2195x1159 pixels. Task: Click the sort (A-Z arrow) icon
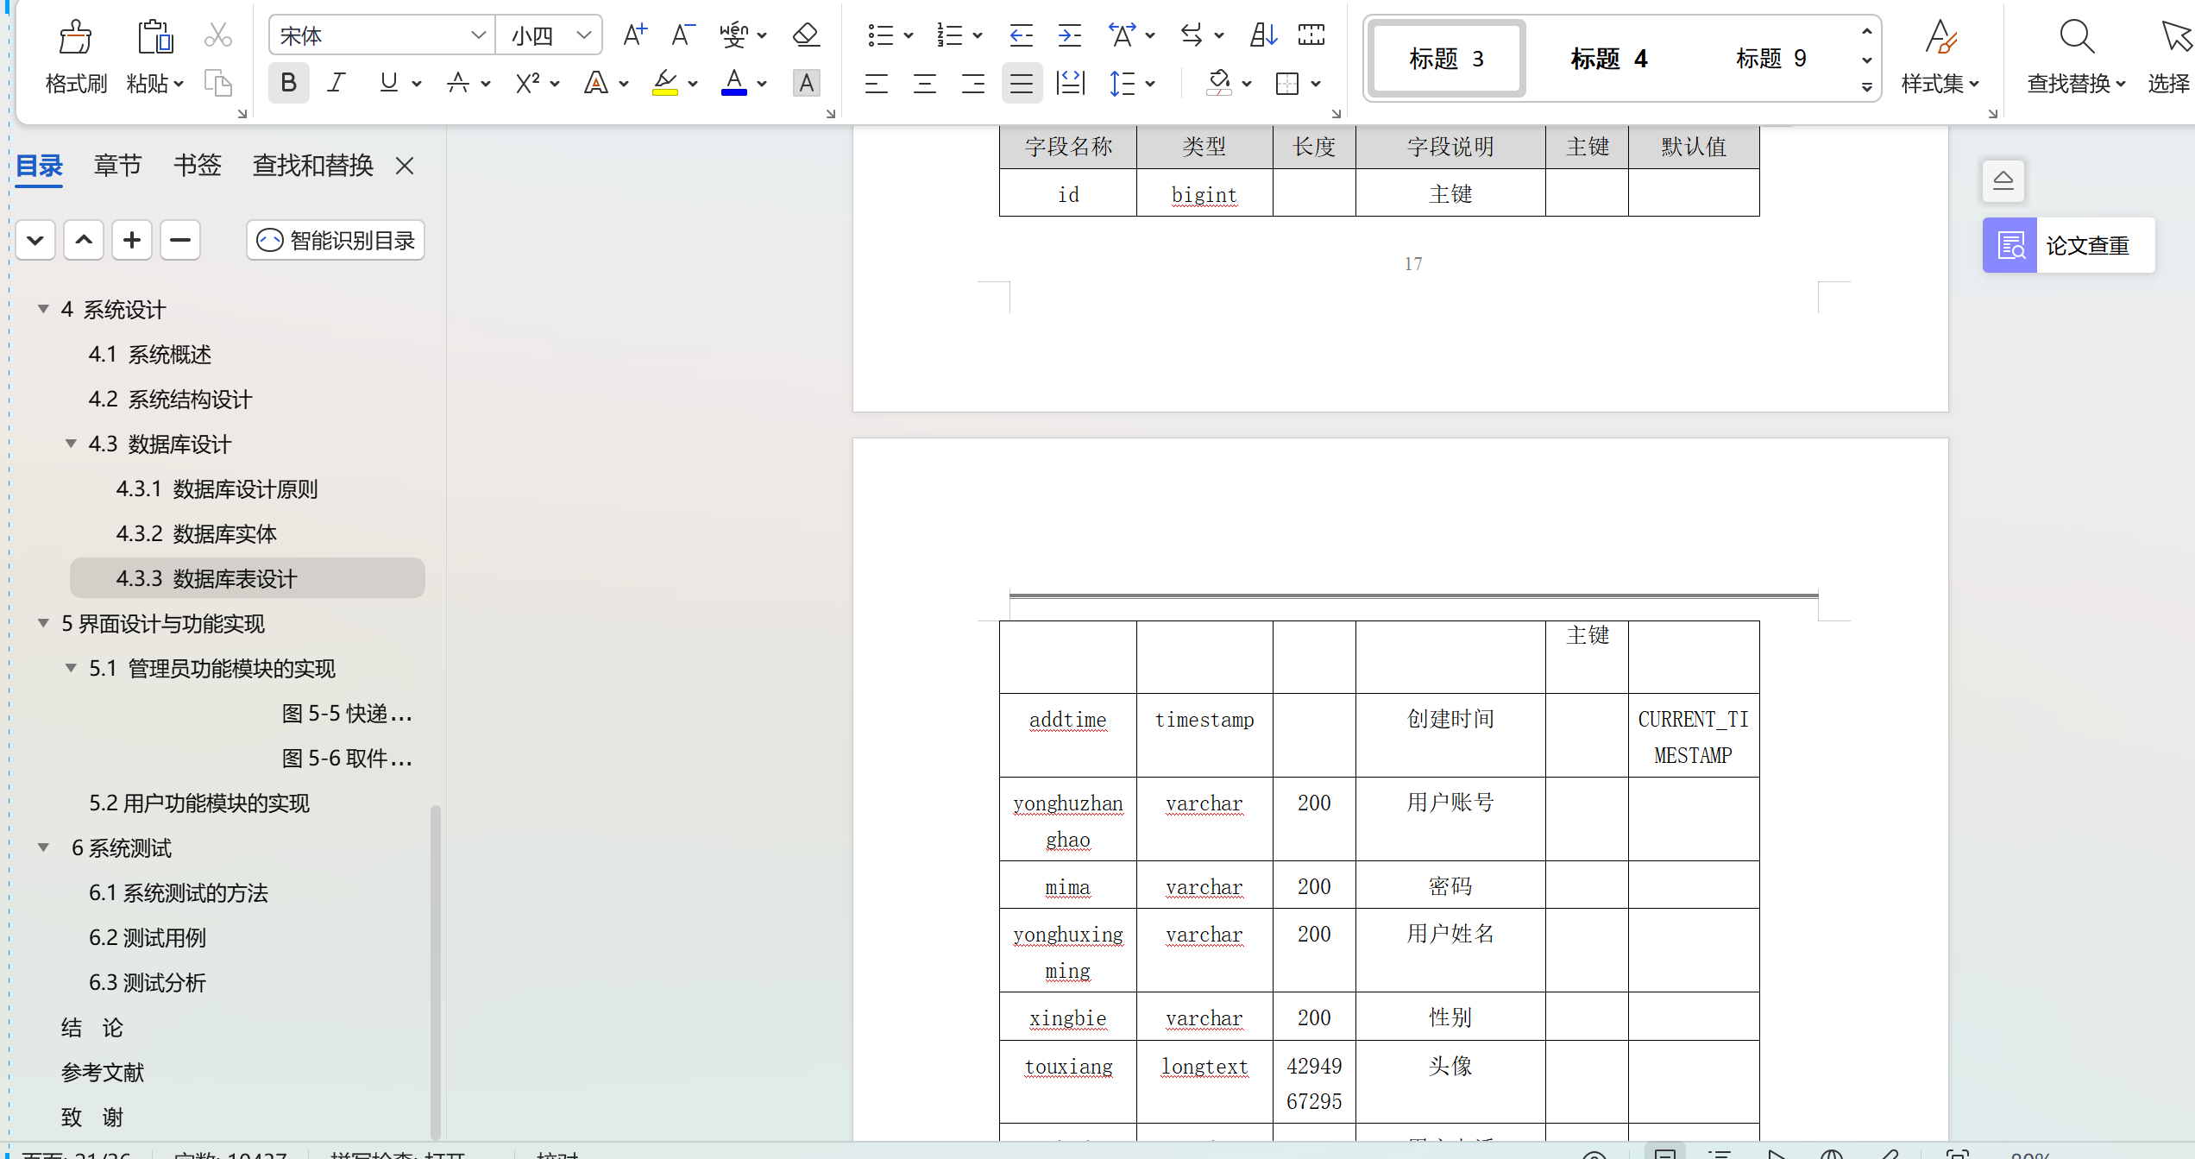[x=1263, y=35]
